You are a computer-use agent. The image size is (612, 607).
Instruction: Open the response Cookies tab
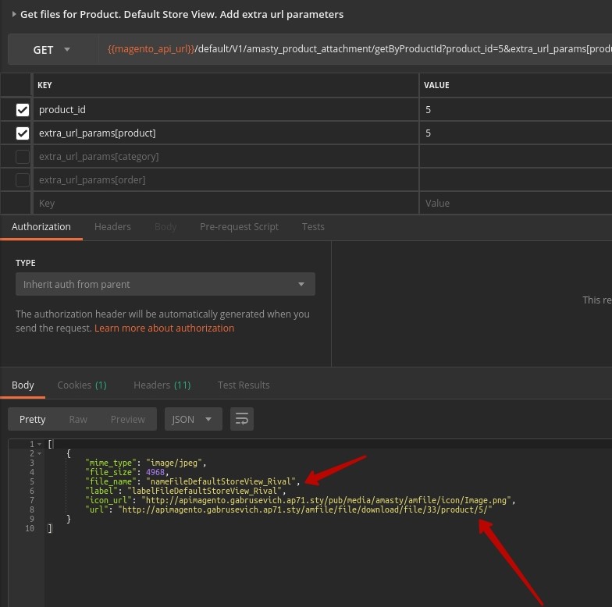coord(81,385)
